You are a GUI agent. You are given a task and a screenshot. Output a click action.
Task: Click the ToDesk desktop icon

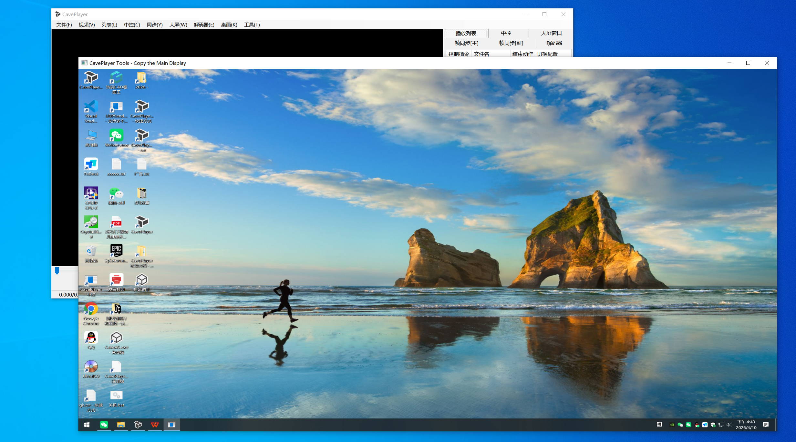point(91,165)
